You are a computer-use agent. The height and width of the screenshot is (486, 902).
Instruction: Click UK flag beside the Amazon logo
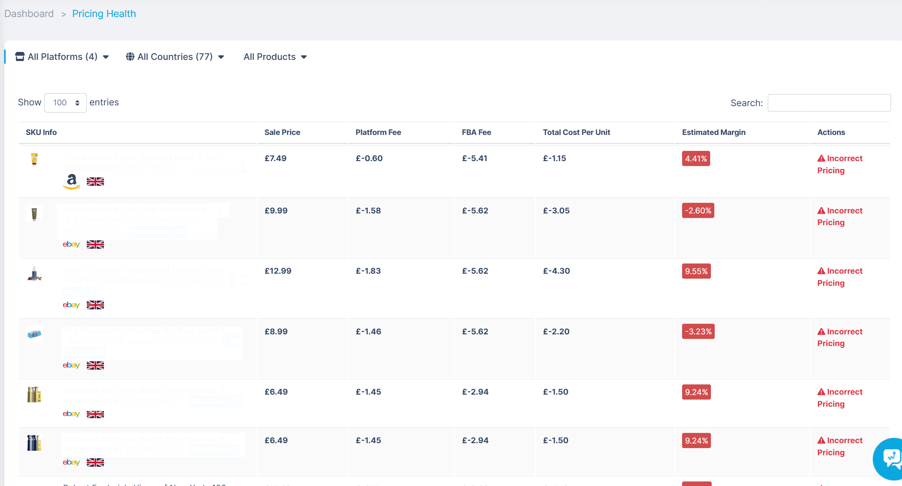pyautogui.click(x=95, y=182)
